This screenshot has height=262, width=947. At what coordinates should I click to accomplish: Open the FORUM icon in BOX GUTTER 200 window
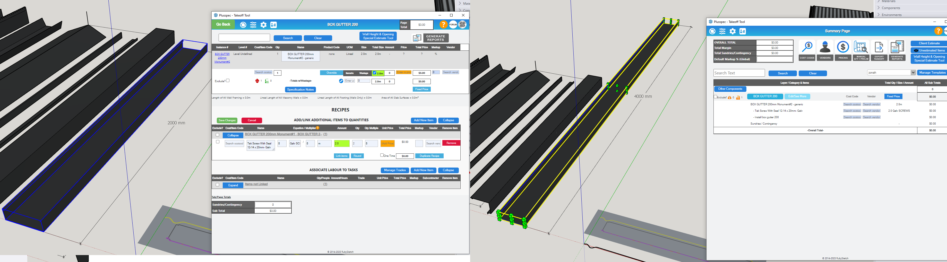coord(453,25)
